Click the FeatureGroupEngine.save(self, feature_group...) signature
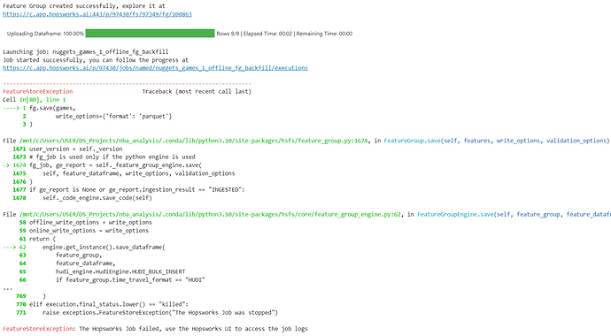Image resolution: width=611 pixels, height=336 pixels. pos(514,215)
